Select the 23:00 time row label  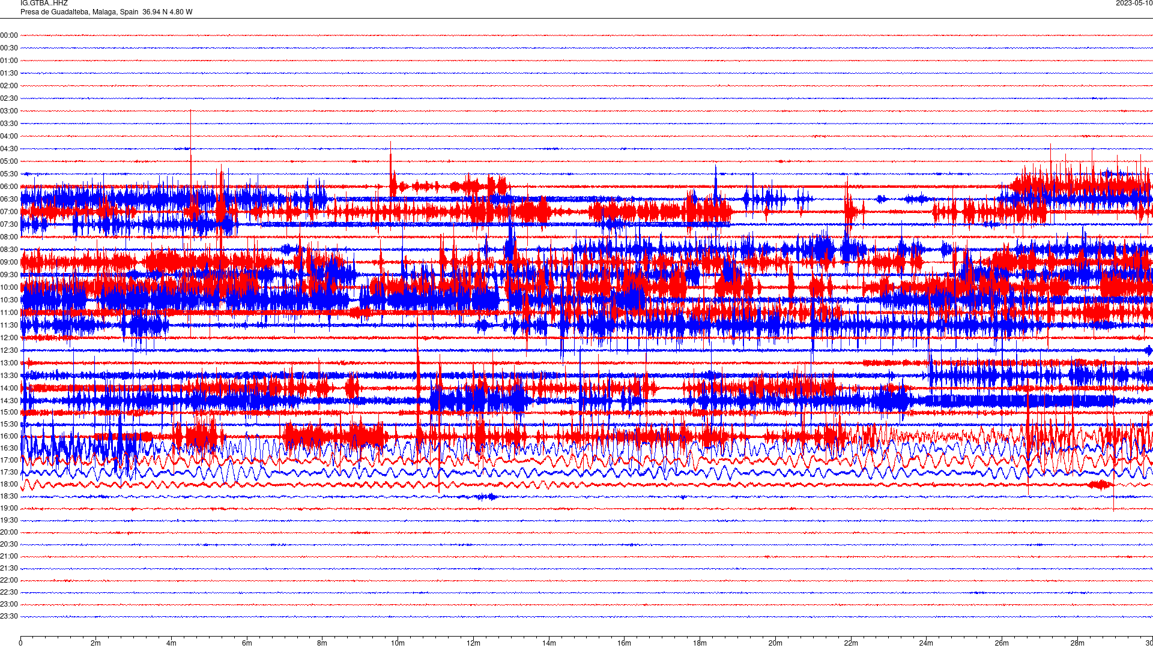9,604
